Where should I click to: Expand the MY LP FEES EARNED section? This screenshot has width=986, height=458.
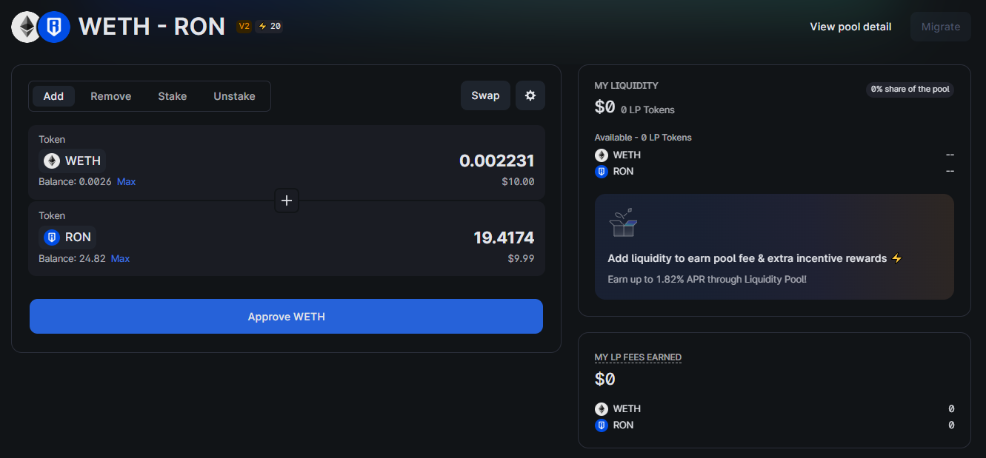coord(637,357)
